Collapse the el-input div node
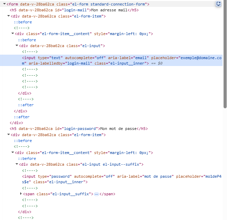This screenshot has height=220, width=227. pos(17,46)
